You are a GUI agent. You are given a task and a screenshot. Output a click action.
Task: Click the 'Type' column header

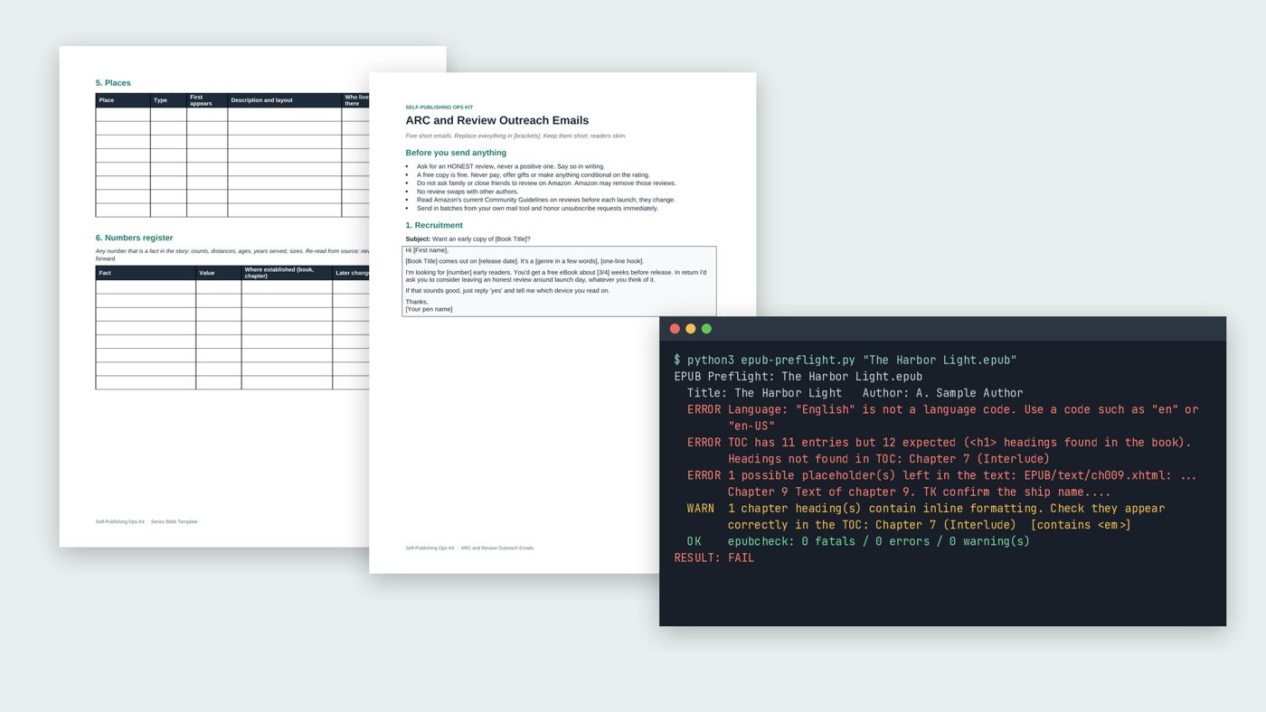point(168,100)
